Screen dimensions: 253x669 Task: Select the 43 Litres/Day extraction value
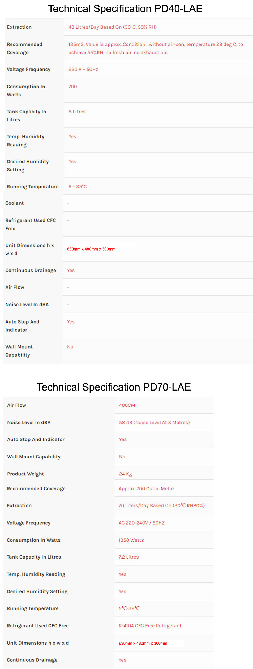(113, 27)
